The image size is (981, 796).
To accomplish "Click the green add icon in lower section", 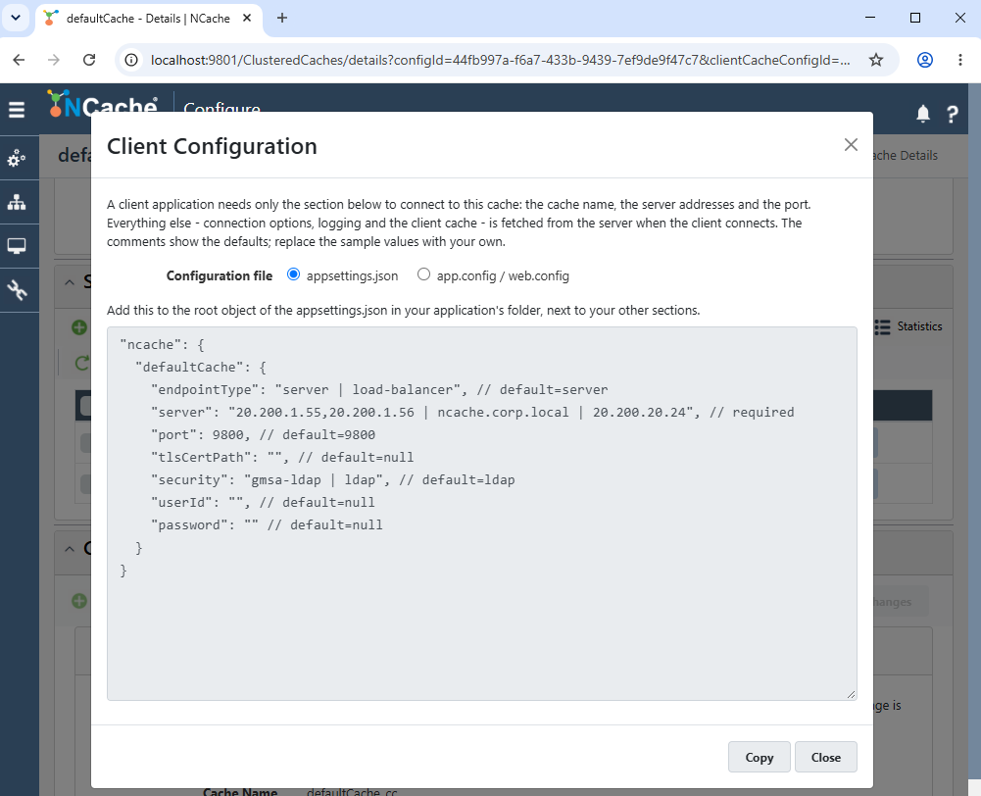I will click(x=79, y=601).
